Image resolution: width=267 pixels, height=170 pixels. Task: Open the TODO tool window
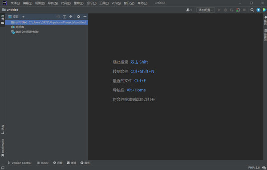pyautogui.click(x=43, y=163)
